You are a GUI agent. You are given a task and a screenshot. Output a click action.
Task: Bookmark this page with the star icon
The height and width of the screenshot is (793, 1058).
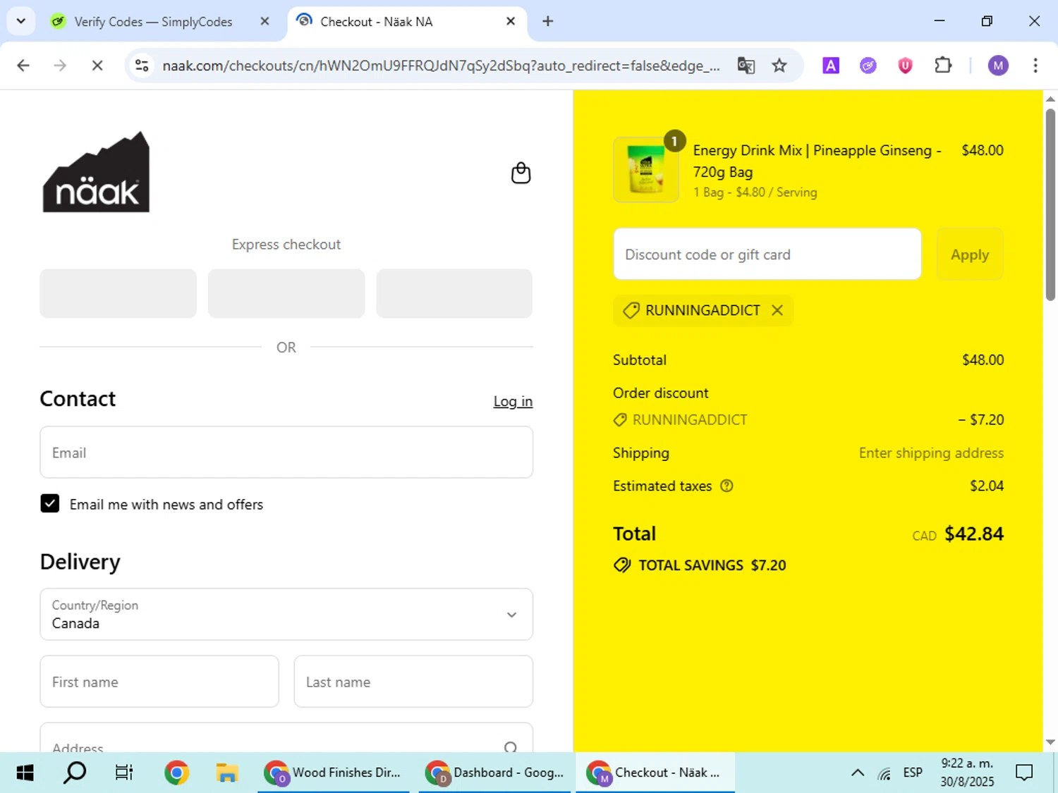[779, 66]
